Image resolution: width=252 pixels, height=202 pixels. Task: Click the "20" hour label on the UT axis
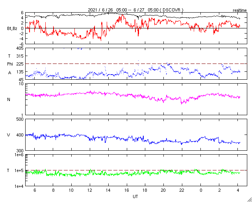[x=164, y=190]
